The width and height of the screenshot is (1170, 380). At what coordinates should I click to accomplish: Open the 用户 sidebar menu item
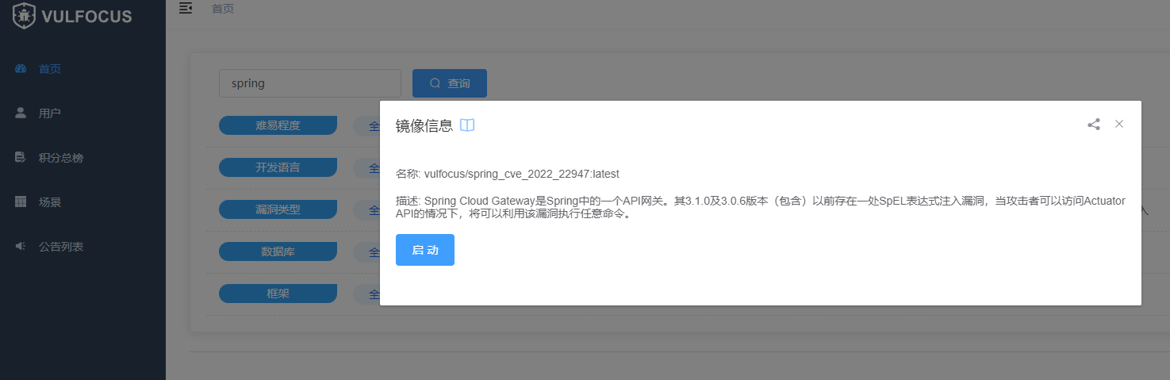[82, 113]
